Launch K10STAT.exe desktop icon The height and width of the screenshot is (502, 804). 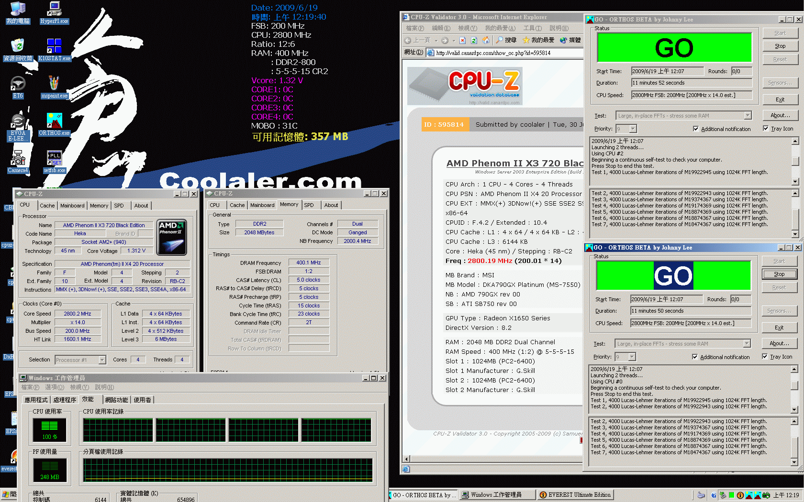pyautogui.click(x=54, y=50)
